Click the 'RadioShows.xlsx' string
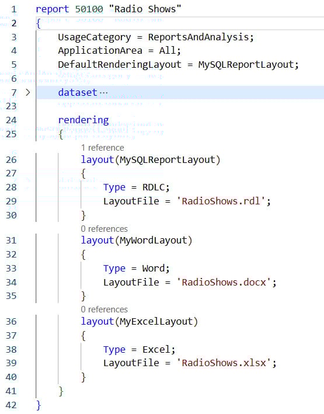The width and height of the screenshot is (324, 414). tap(224, 363)
